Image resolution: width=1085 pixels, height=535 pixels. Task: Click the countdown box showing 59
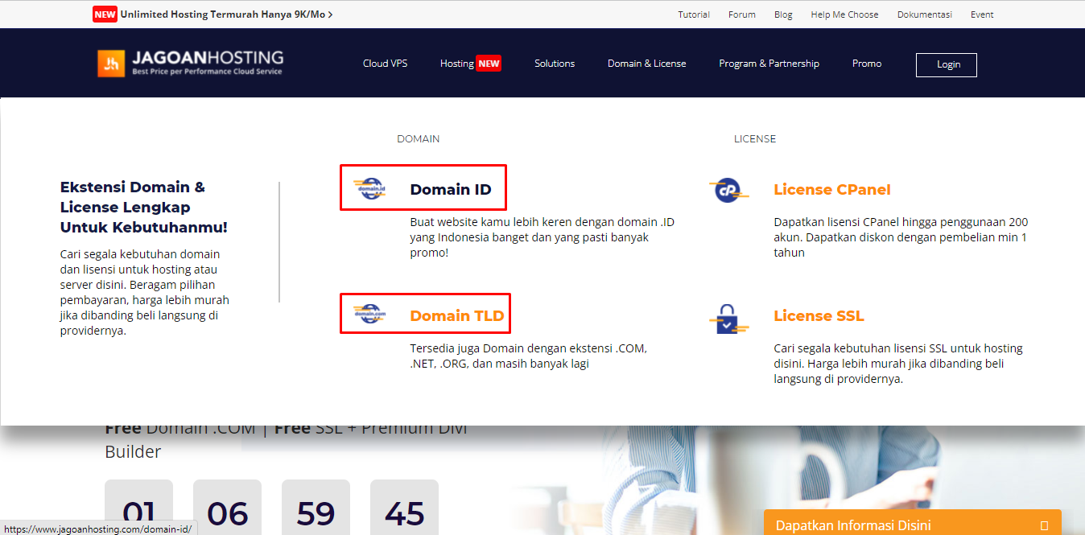(316, 507)
